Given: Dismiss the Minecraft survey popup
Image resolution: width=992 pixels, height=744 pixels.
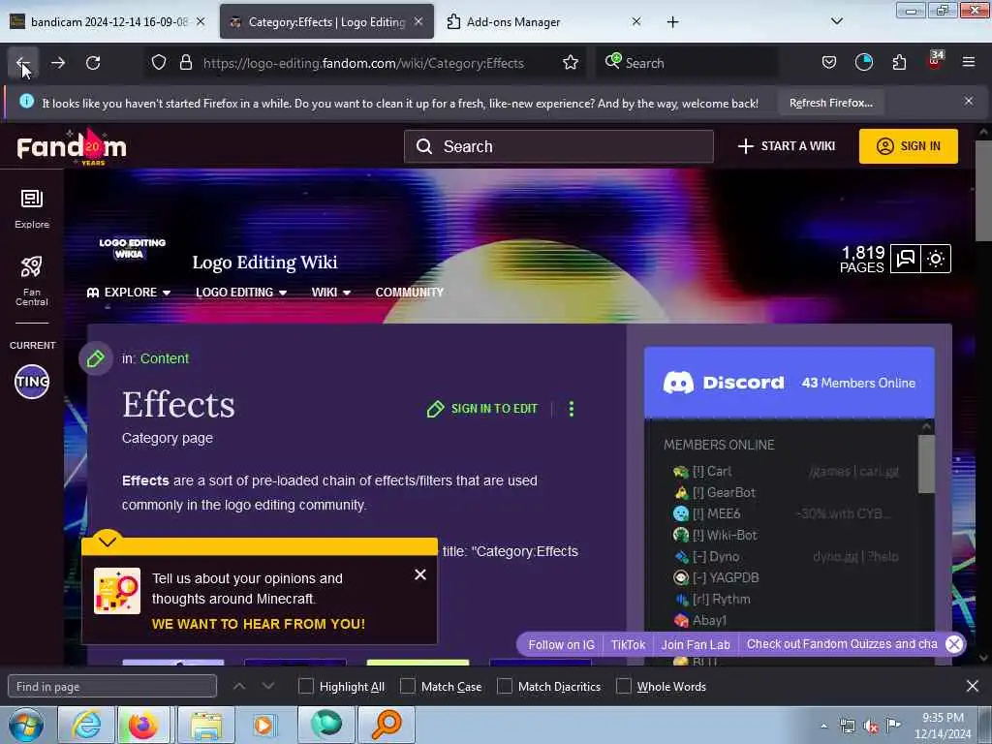Looking at the screenshot, I should pos(420,574).
